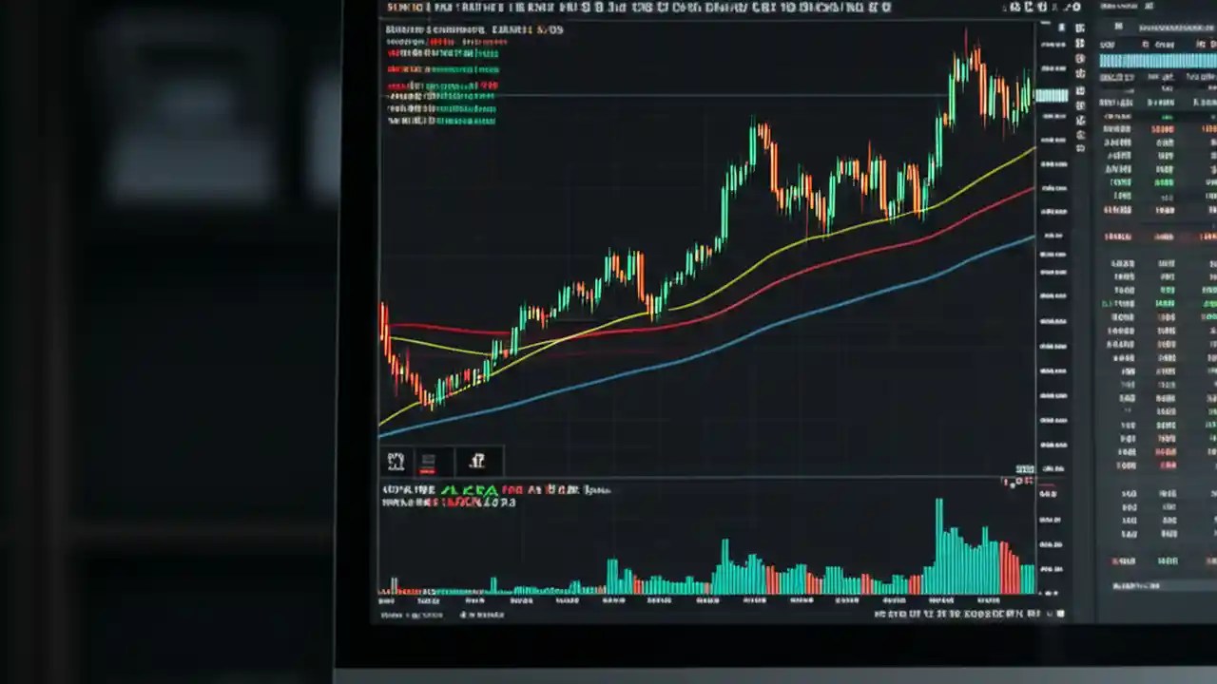This screenshot has height=684, width=1217.
Task: Select the indicators list icon above the volume panel
Action: [x=428, y=461]
